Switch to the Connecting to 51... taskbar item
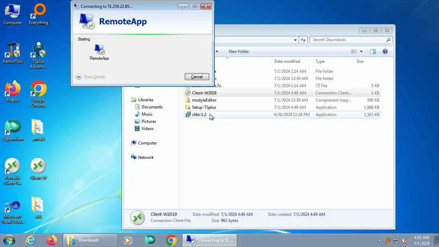 [210, 240]
